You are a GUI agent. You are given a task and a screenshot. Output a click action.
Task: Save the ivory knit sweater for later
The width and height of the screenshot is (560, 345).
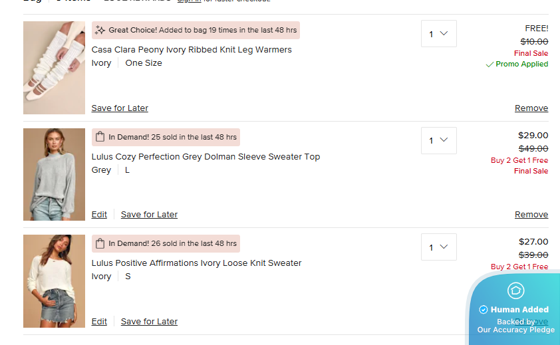149,322
